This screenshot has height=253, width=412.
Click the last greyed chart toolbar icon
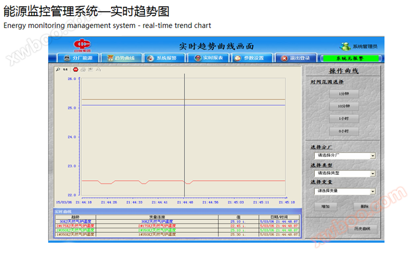click(98, 69)
